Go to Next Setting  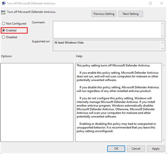[x=131, y=14]
